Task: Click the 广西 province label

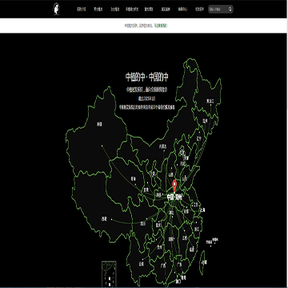Action: click(x=163, y=266)
